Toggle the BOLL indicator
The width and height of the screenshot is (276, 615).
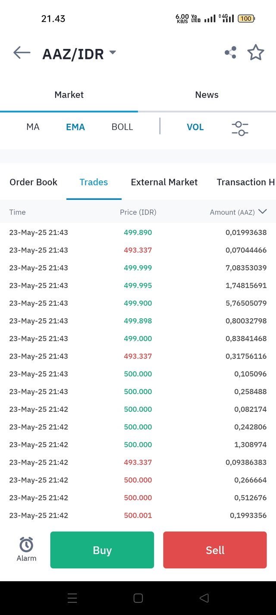tap(122, 127)
